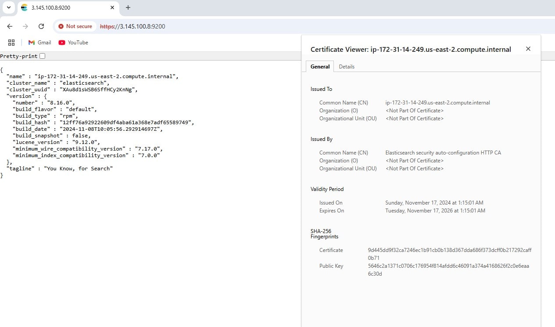
Task: Click the "tagline" You Know, for Search line
Action: coord(60,169)
